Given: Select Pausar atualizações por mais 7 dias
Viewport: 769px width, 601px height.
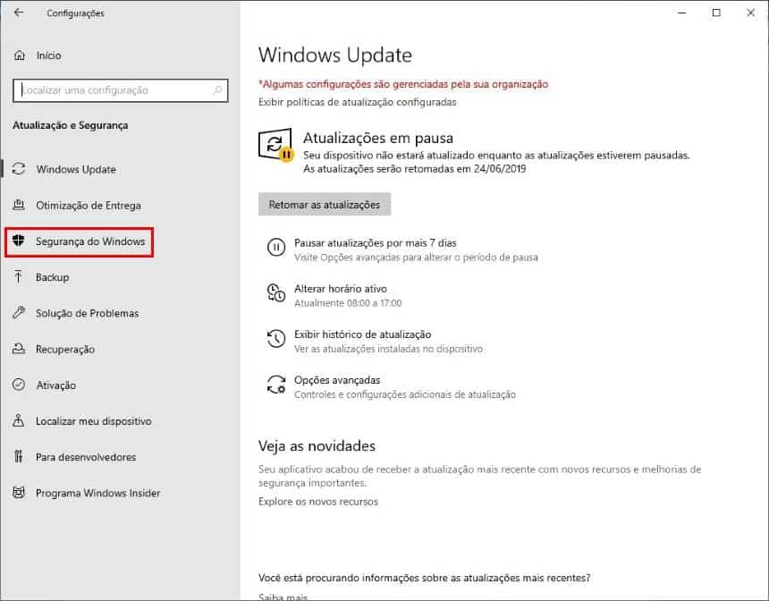Looking at the screenshot, I should [376, 243].
